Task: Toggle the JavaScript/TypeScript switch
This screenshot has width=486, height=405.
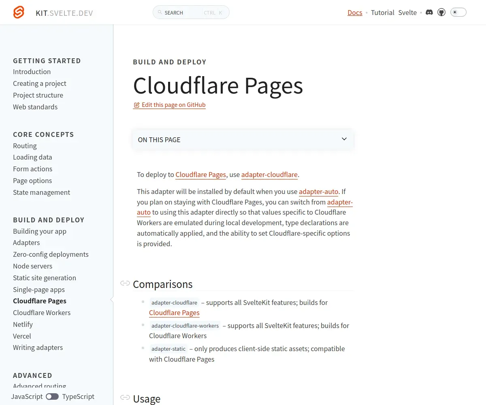Action: [x=52, y=396]
